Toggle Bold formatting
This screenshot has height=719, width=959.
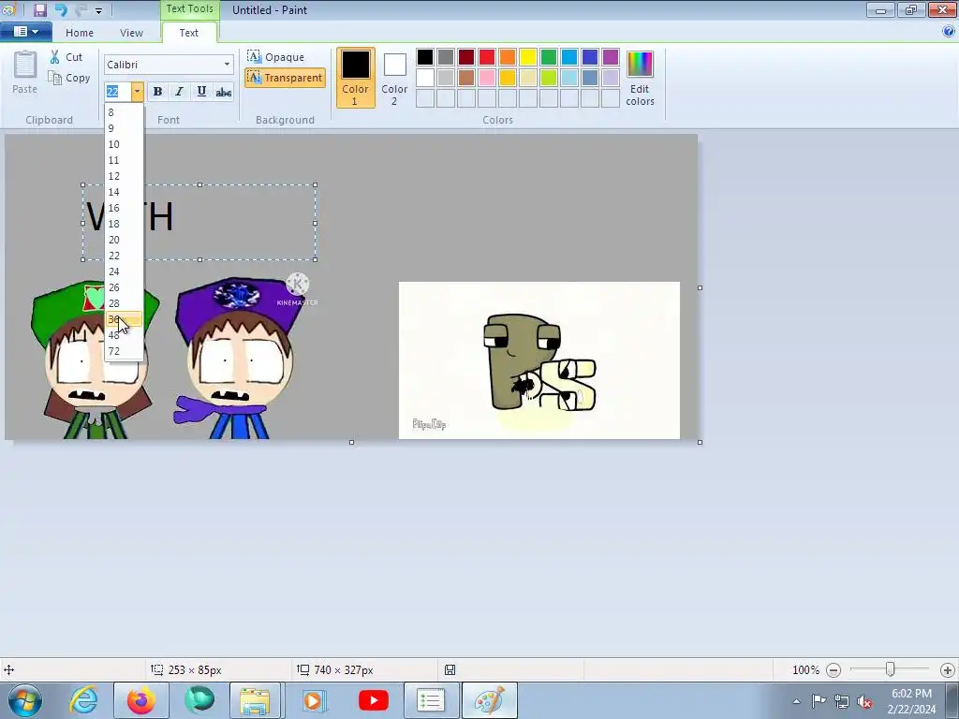(x=157, y=92)
